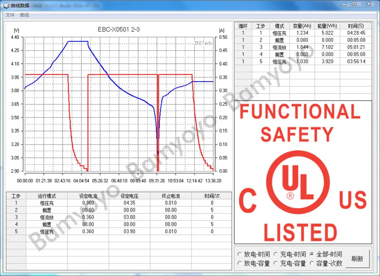Click the app icon in title bar
Screen dimensions: 380x276
(6, 5)
